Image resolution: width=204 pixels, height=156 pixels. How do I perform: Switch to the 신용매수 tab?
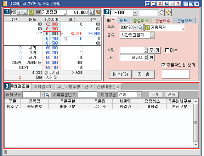pos(163,21)
